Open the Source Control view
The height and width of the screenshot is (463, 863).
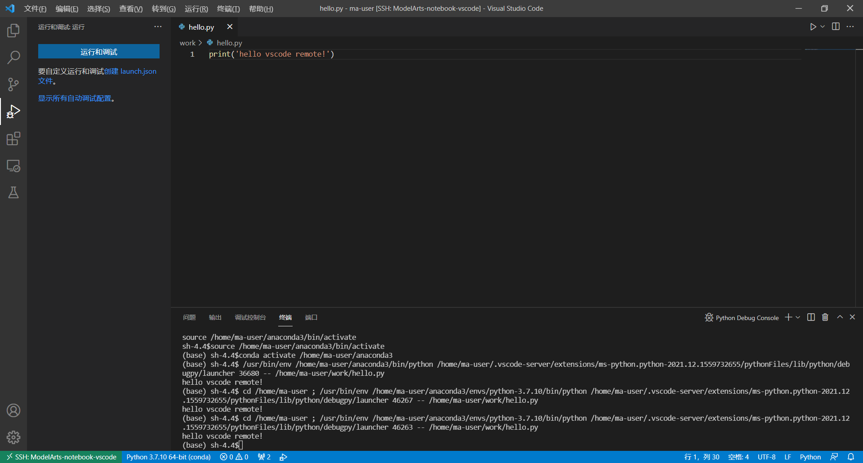[13, 85]
